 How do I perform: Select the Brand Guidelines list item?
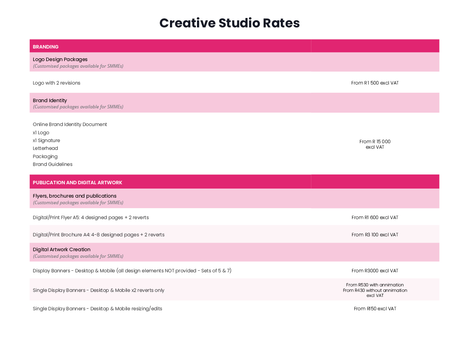(52, 164)
